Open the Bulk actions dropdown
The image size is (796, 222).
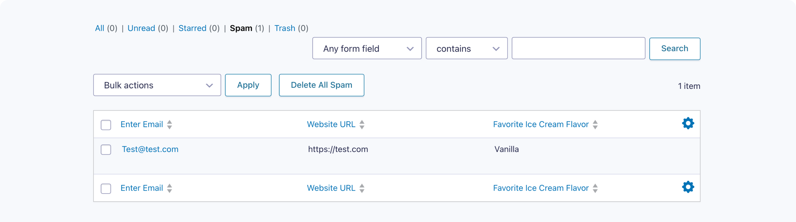[x=157, y=85]
